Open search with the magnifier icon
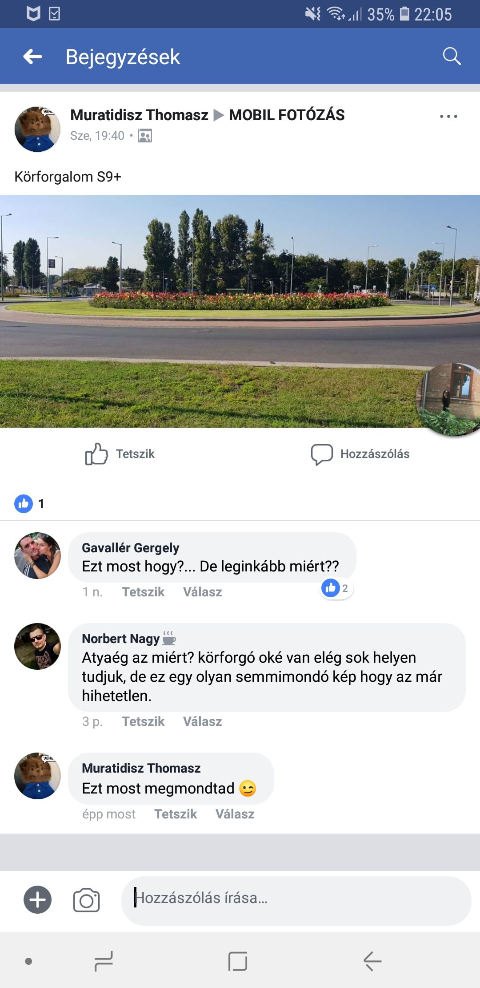Viewport: 480px width, 988px height. click(x=452, y=56)
